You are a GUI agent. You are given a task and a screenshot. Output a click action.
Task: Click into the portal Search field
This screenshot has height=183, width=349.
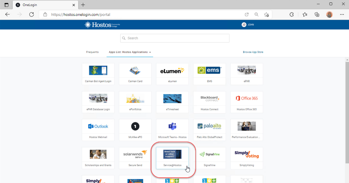pyautogui.click(x=175, y=38)
